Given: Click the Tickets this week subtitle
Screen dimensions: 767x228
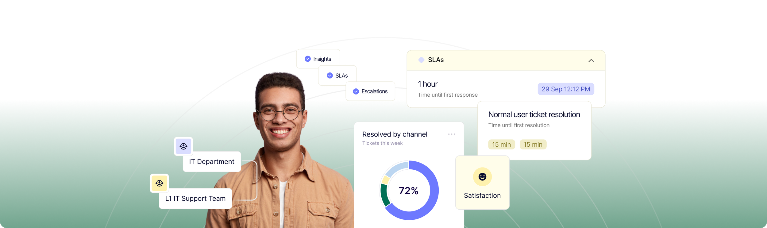Looking at the screenshot, I should pyautogui.click(x=382, y=143).
